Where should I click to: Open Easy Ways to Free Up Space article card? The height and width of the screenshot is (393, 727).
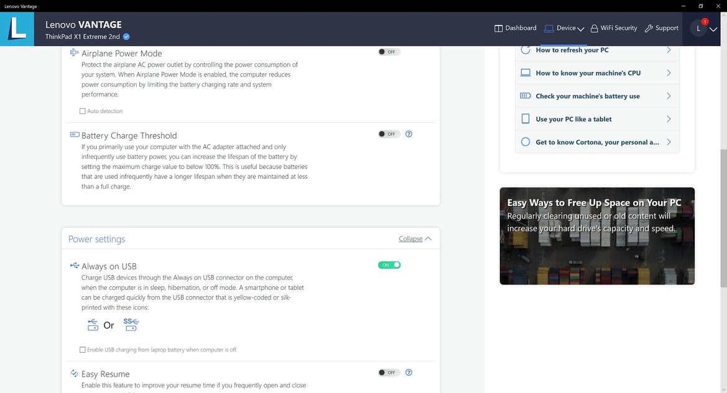(x=597, y=236)
